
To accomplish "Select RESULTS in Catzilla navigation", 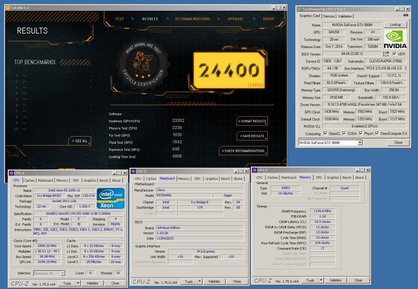I will pos(150,19).
